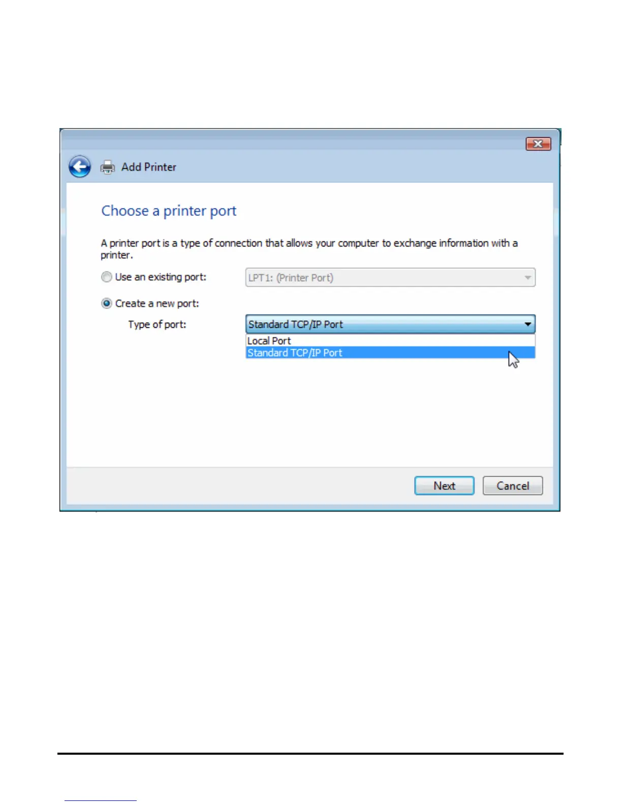Viewport: 622px width, 805px height.
Task: Close the Add Printer dialog
Action: (538, 144)
